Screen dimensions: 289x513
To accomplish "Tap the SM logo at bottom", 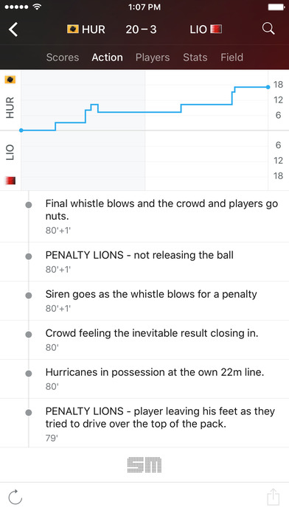I will pos(144,465).
